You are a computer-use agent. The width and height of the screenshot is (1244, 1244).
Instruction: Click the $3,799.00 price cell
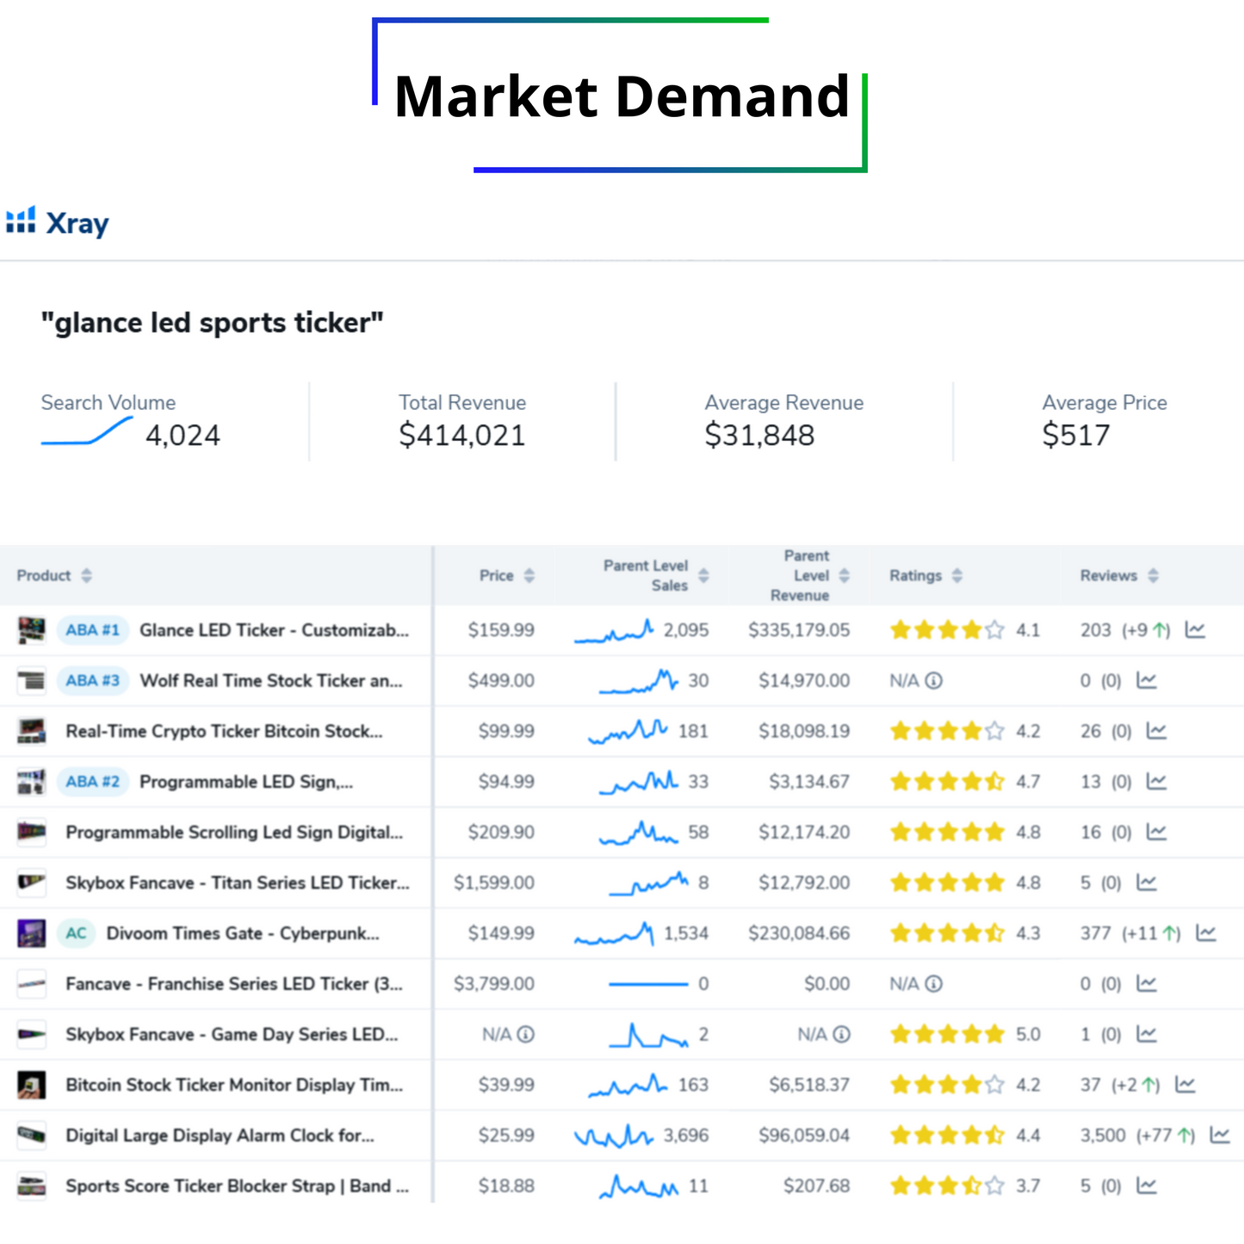coord(494,984)
